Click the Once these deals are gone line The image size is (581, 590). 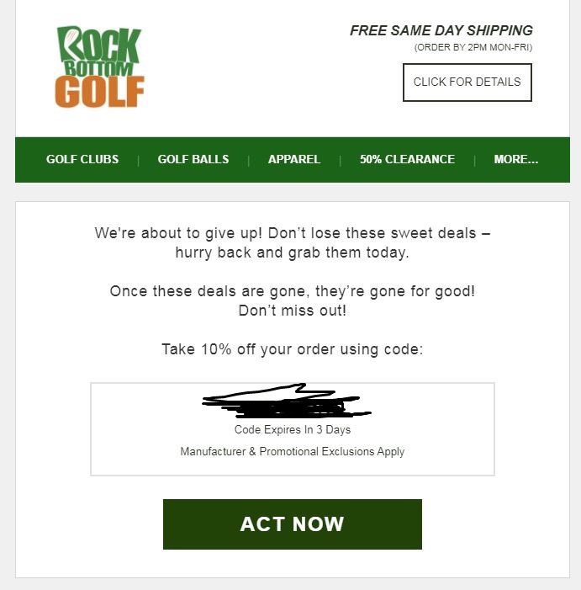[293, 291]
